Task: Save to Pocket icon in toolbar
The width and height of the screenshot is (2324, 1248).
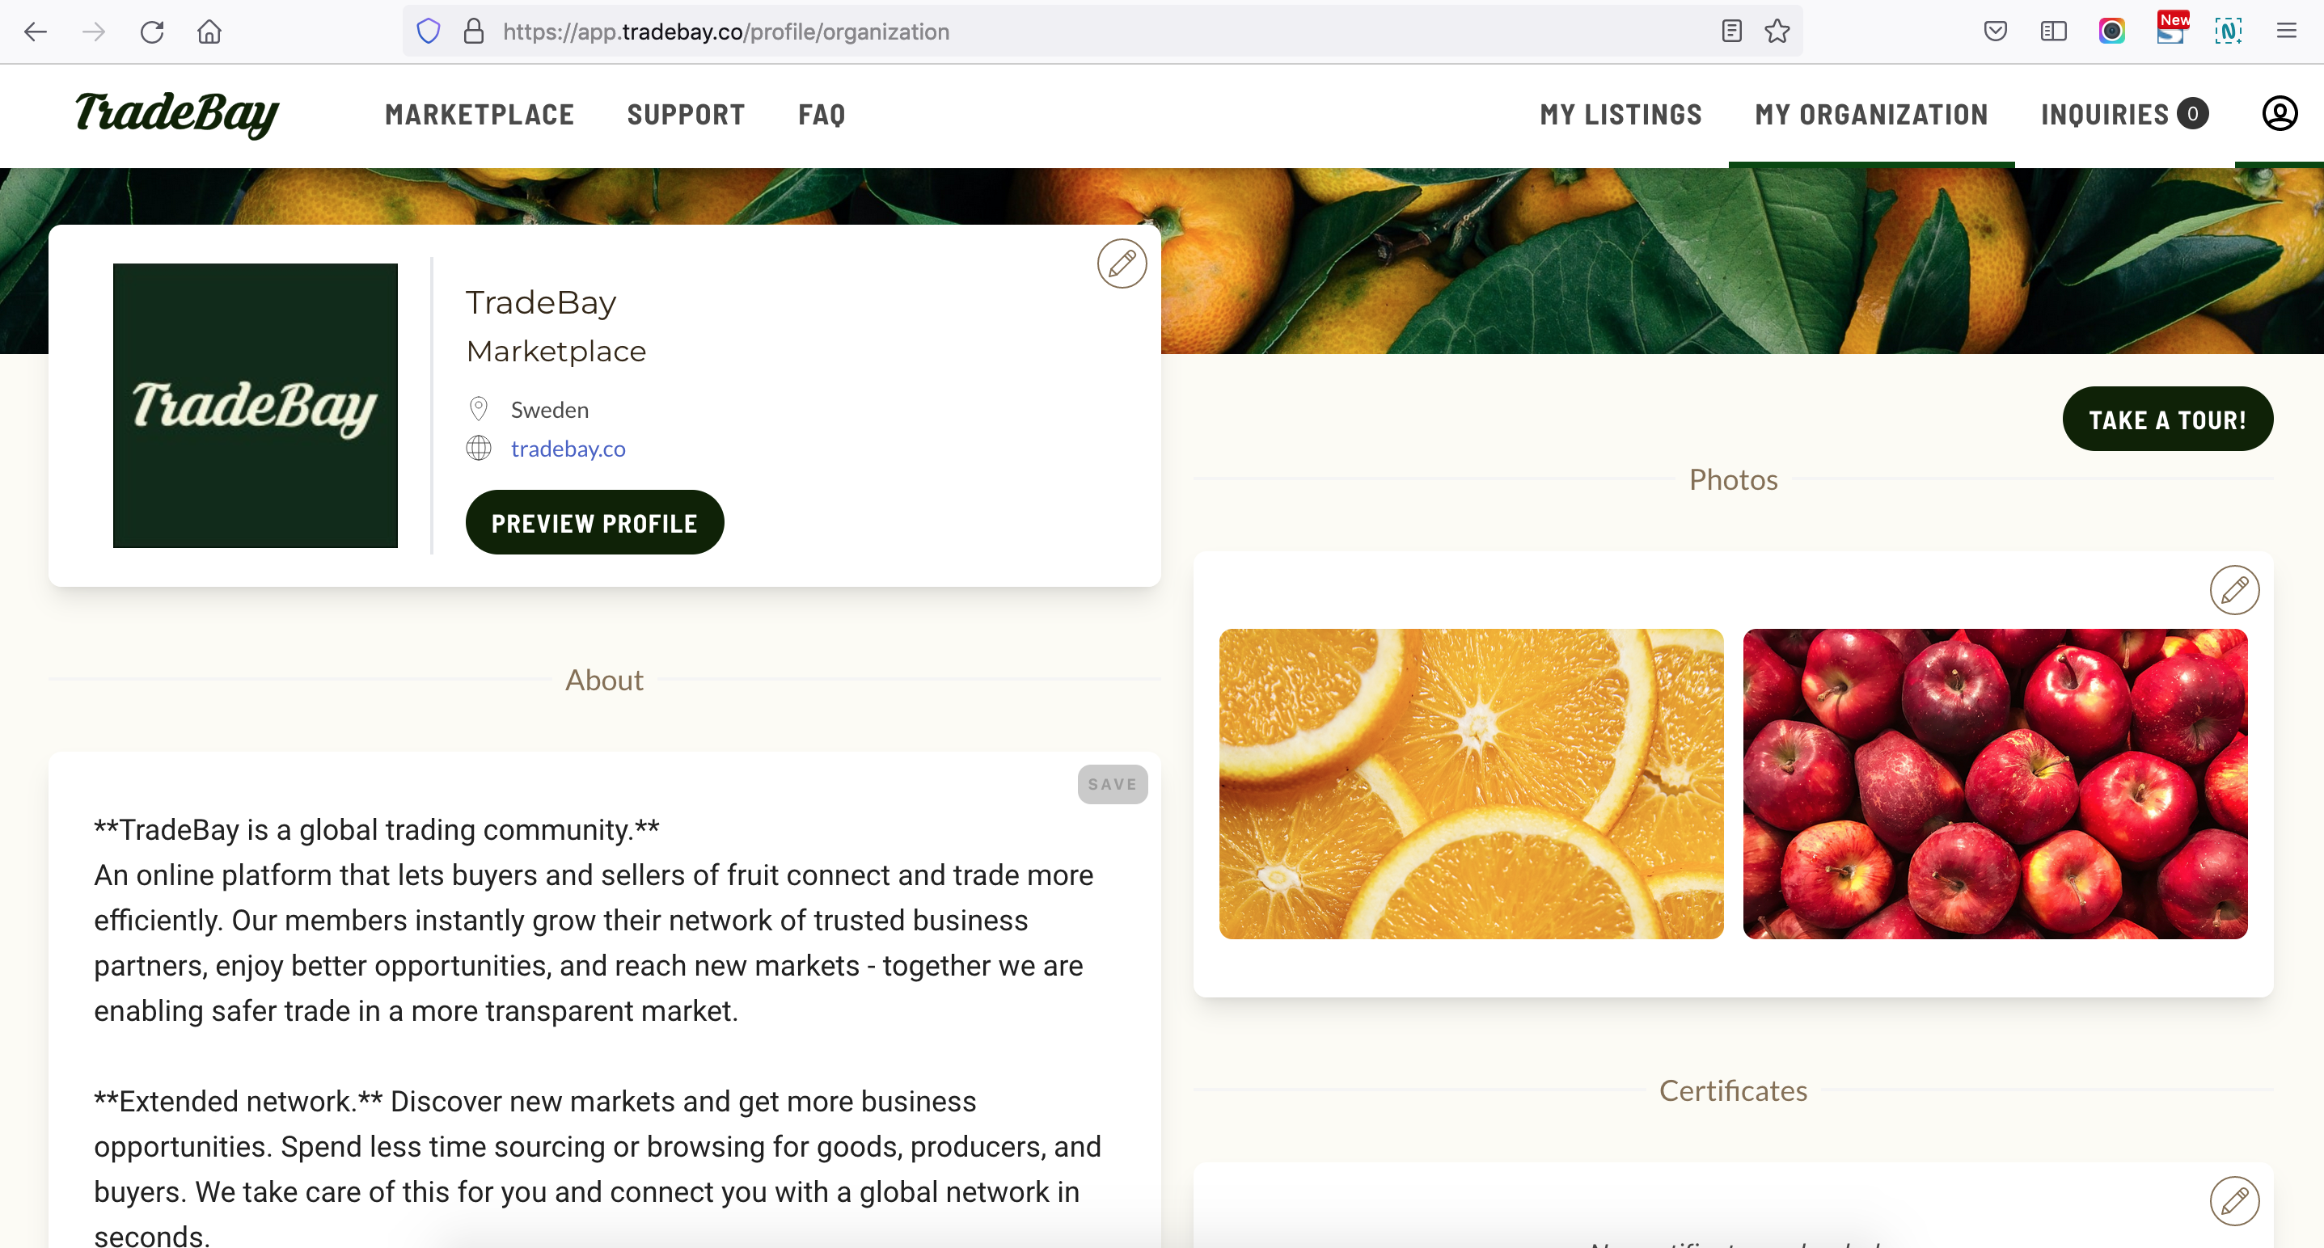Action: click(1996, 32)
